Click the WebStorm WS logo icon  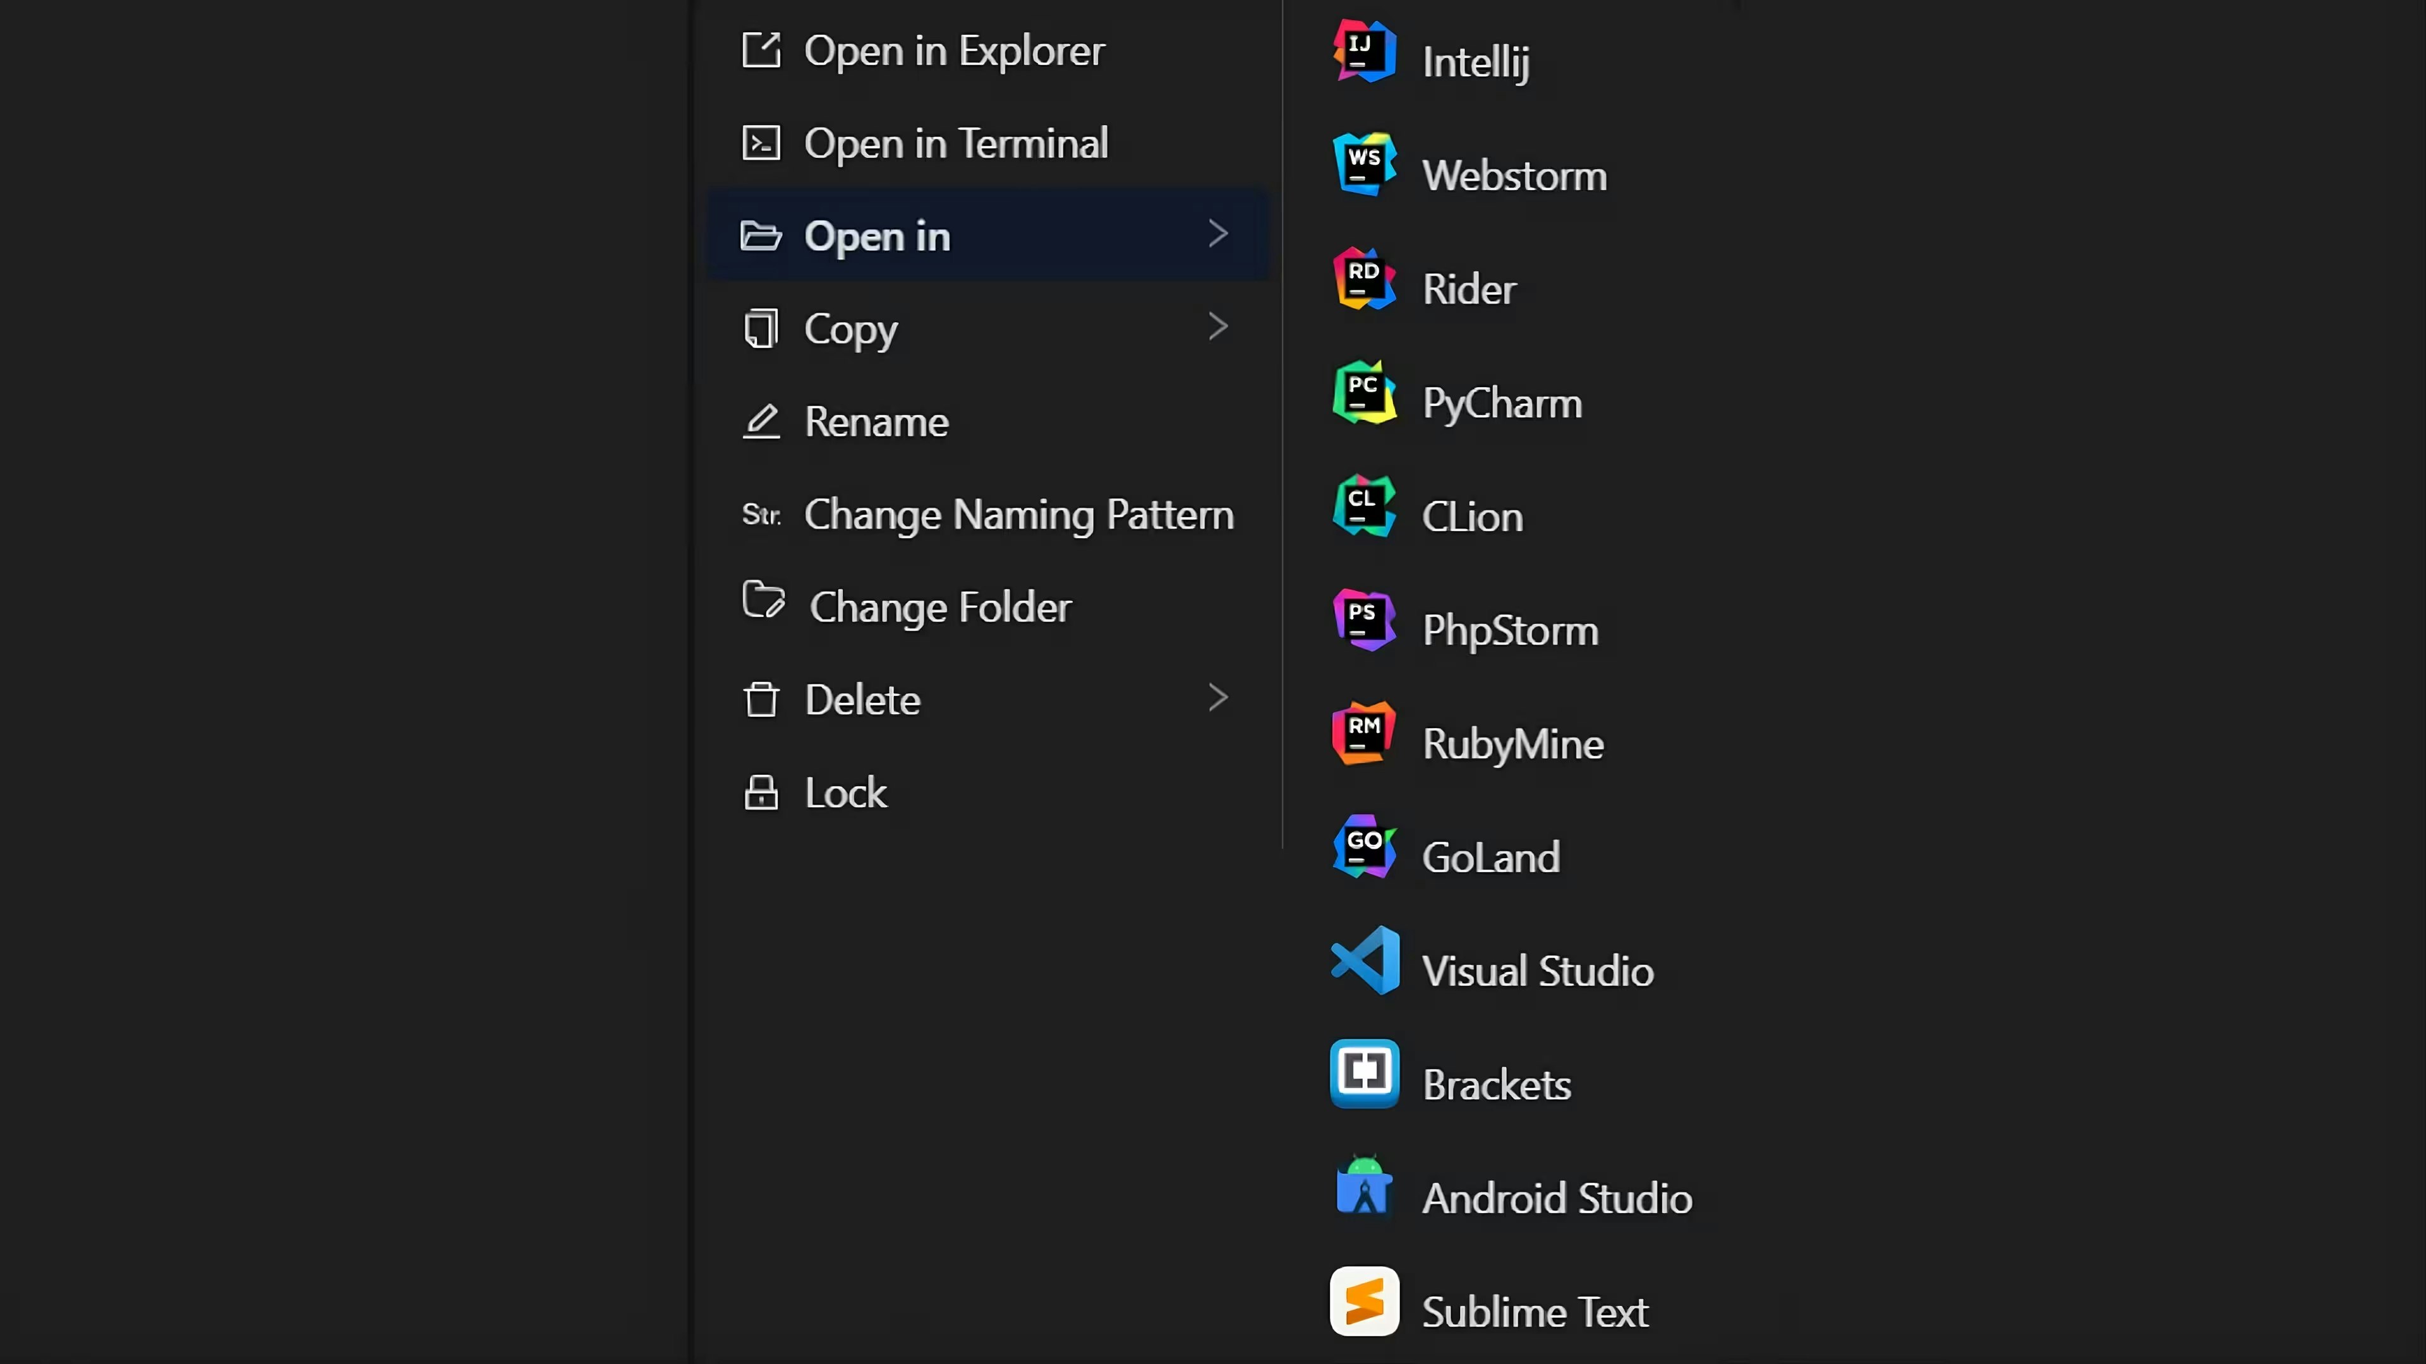tap(1364, 165)
